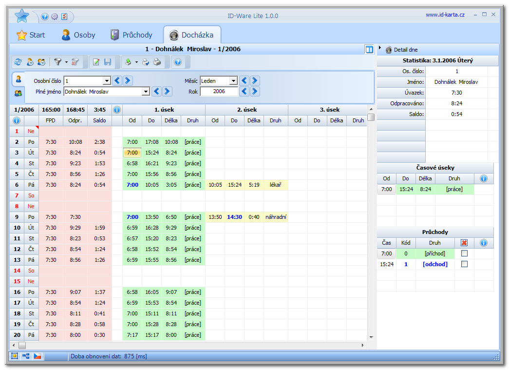Screen dimensions: 509x370
Task: Click the refresh data toolbar icon
Action: tap(18, 62)
